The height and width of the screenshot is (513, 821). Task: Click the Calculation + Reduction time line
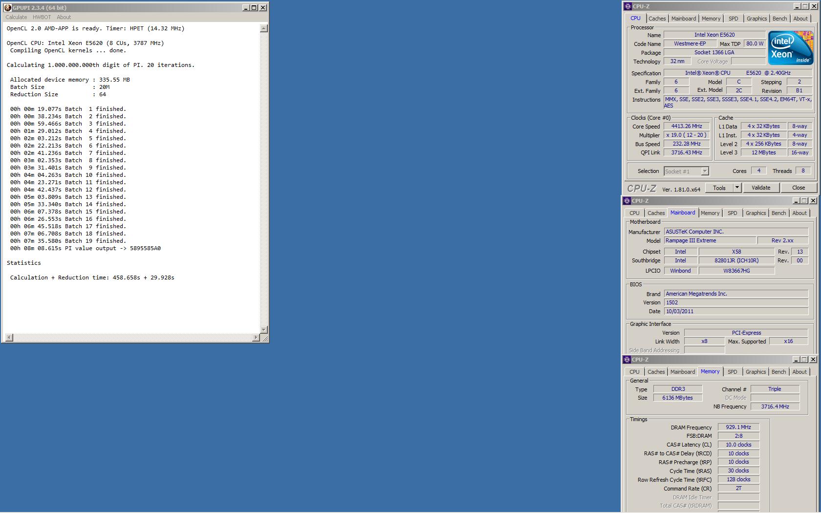[92, 278]
